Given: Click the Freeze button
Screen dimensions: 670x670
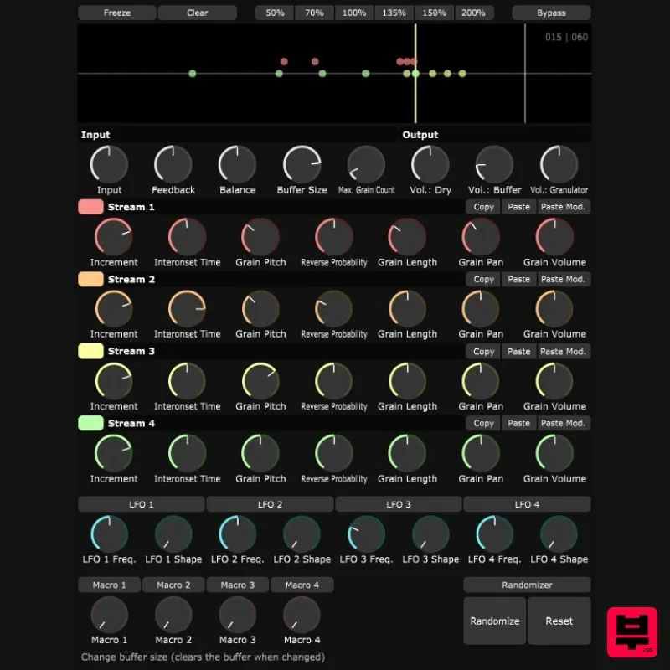Looking at the screenshot, I should 116,13.
